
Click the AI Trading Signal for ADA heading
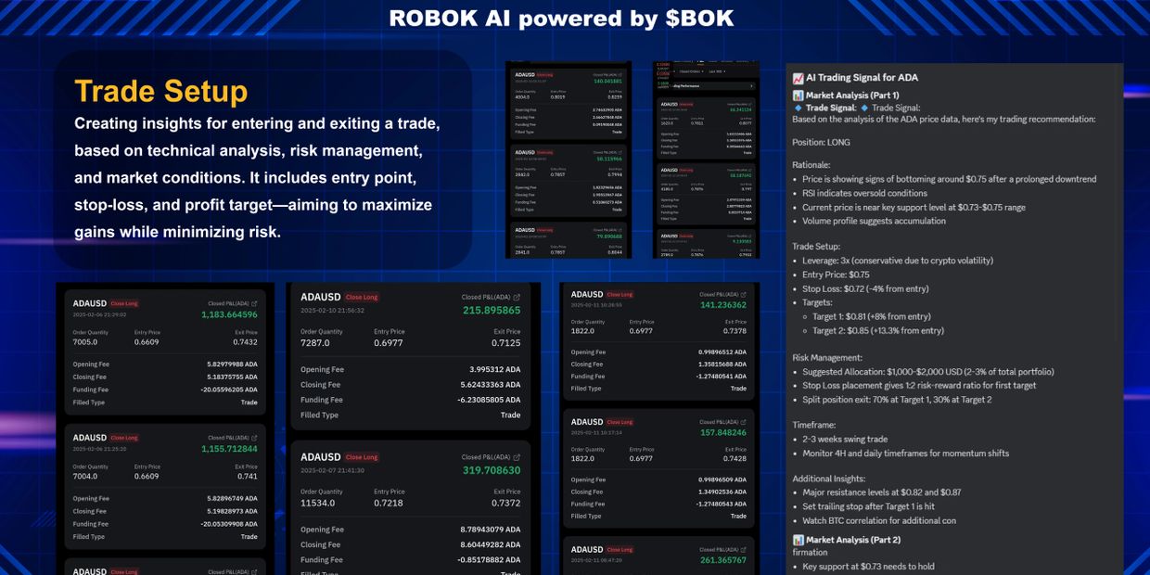(862, 78)
